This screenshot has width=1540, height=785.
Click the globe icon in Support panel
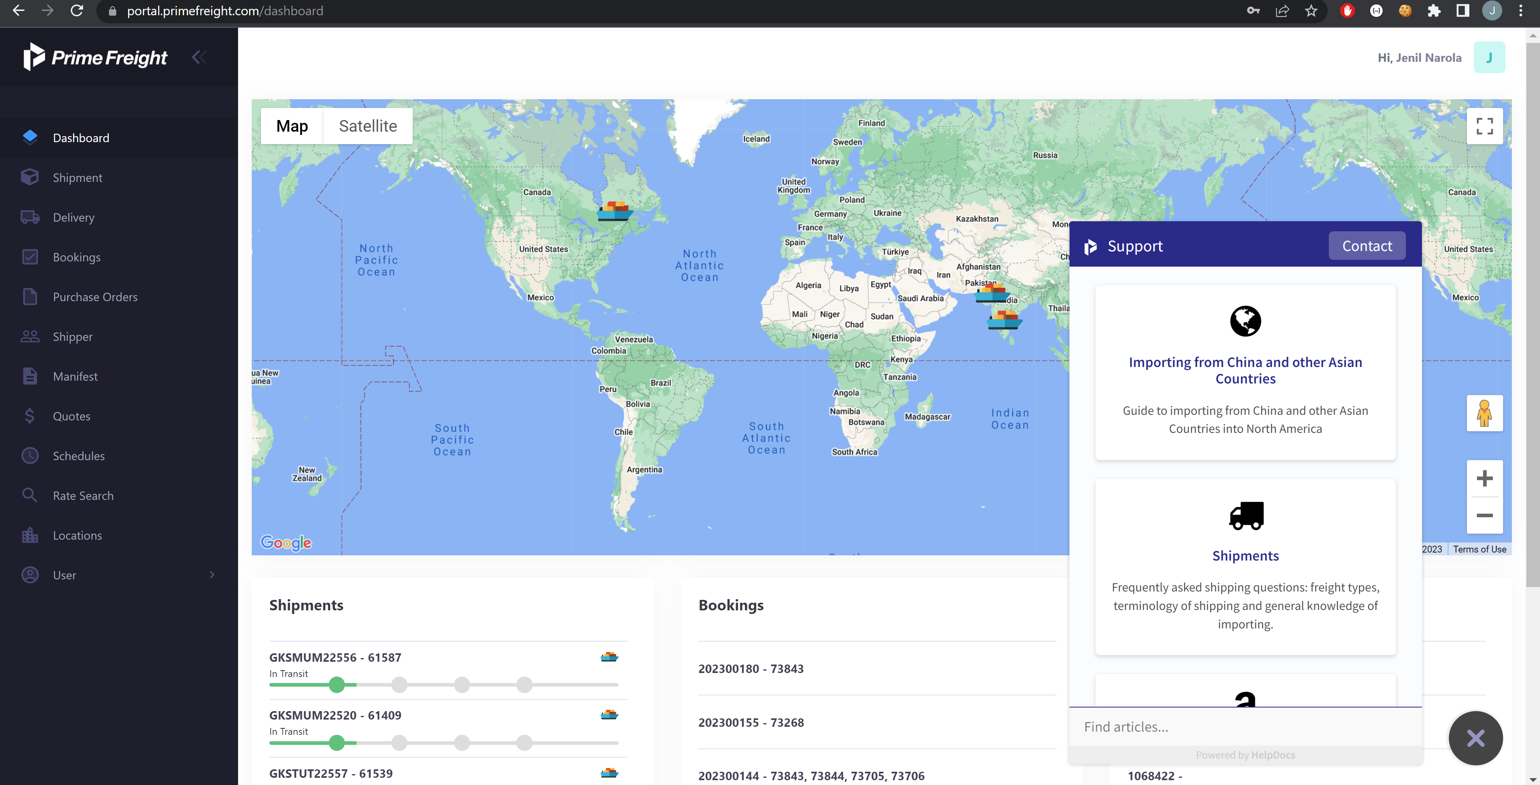(x=1245, y=321)
